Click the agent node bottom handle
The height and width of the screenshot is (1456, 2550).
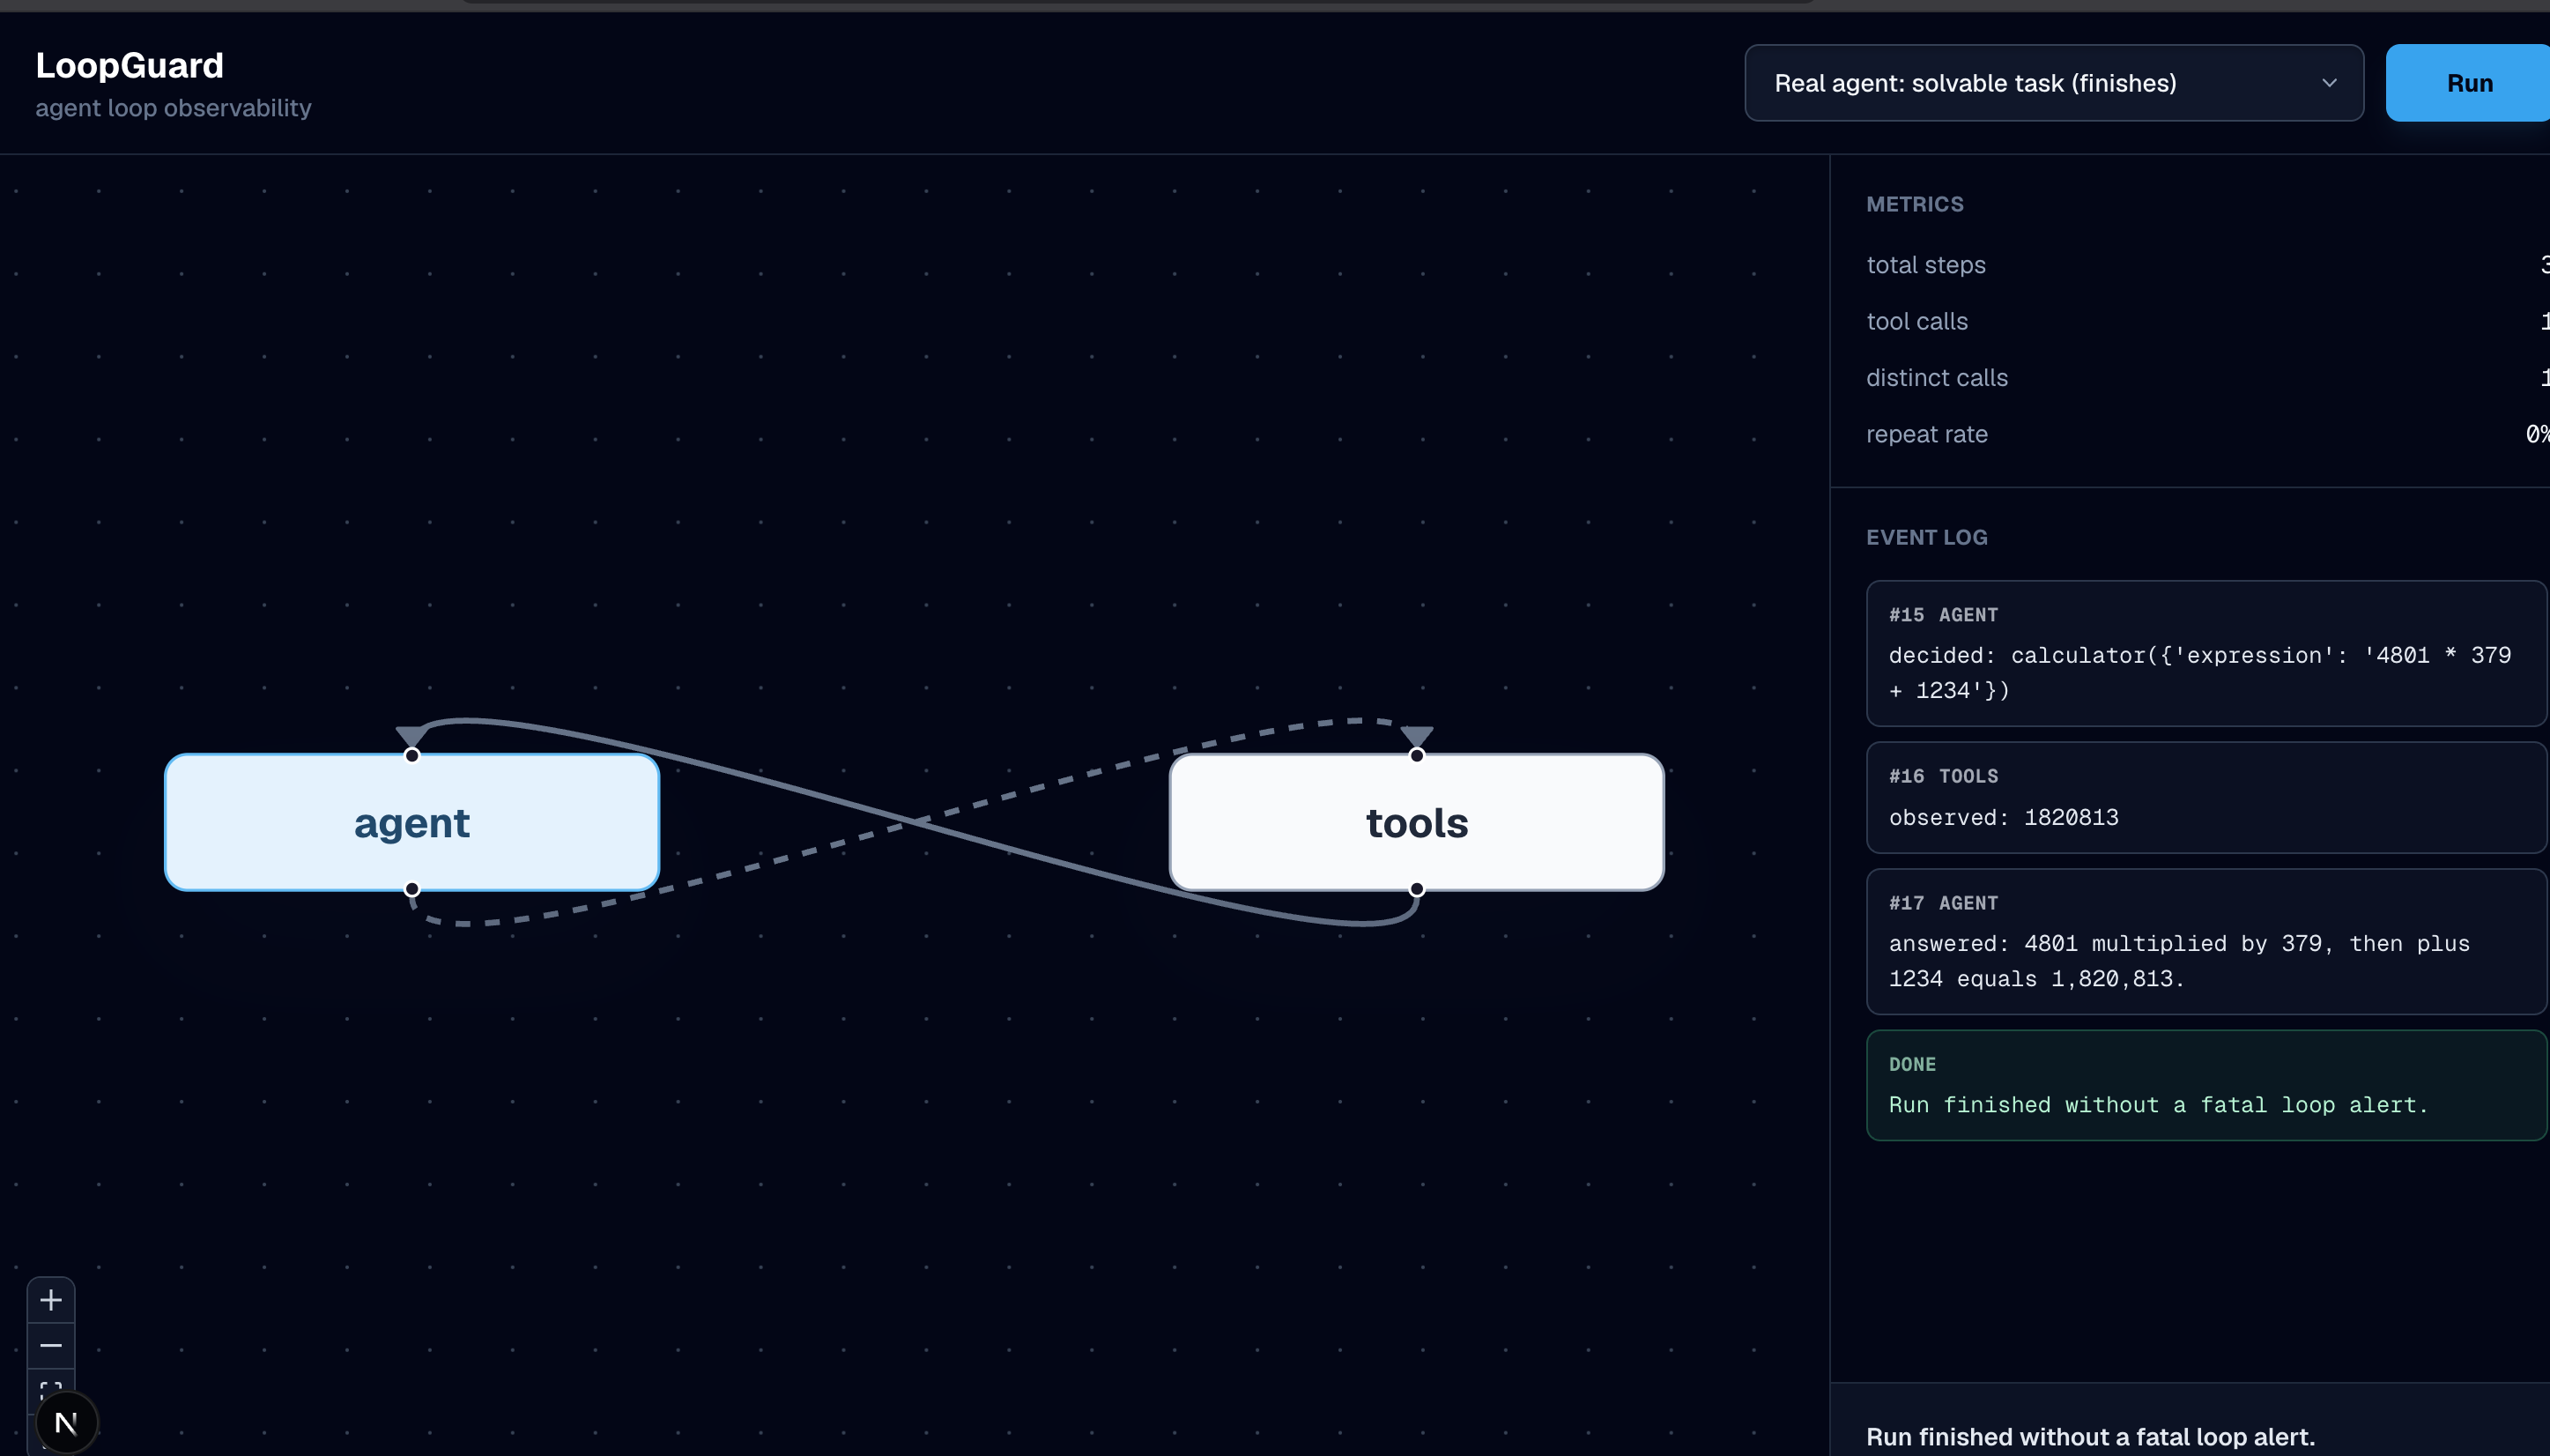point(411,889)
